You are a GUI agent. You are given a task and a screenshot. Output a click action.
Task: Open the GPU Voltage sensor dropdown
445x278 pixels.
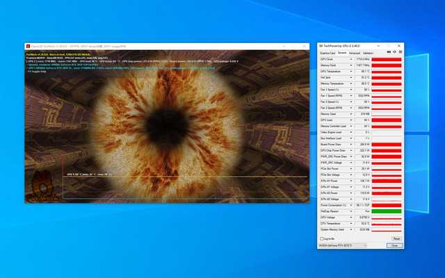tap(351, 218)
